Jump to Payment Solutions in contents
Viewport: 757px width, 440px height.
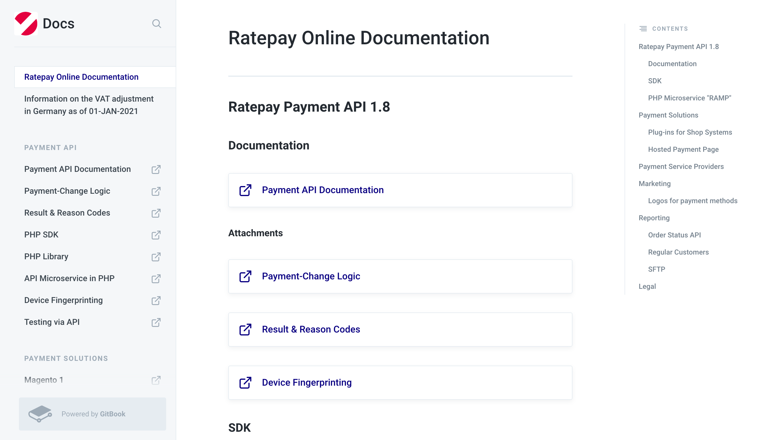[x=668, y=115]
